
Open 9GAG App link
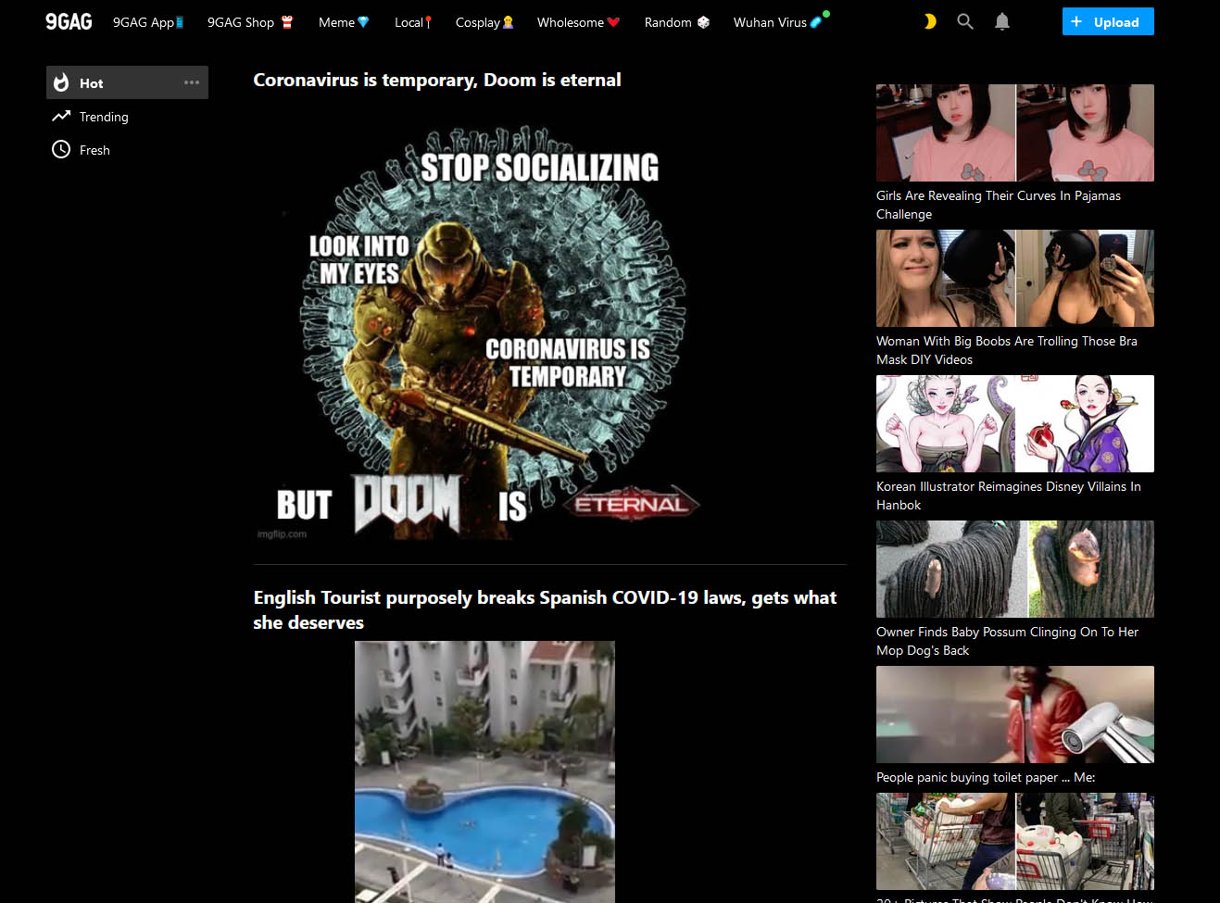(x=148, y=22)
